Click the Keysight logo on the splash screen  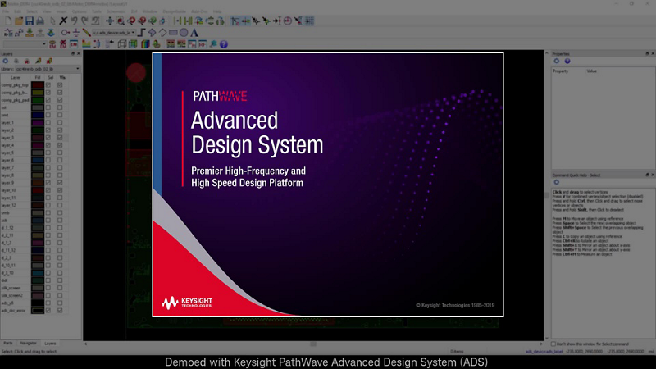pyautogui.click(x=187, y=303)
